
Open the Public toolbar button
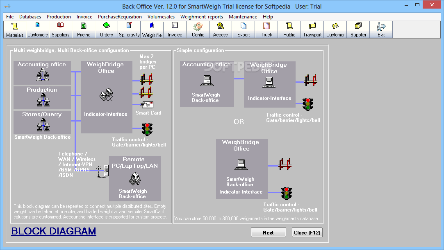pos(289,29)
